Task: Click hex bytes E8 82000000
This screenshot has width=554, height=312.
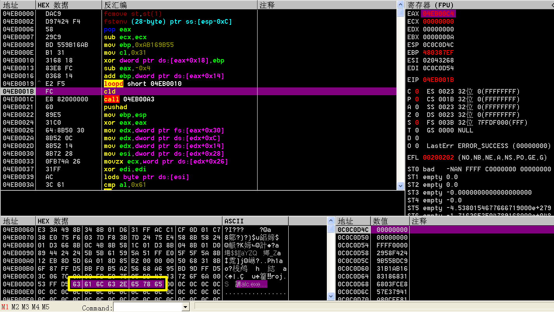Action: point(67,99)
